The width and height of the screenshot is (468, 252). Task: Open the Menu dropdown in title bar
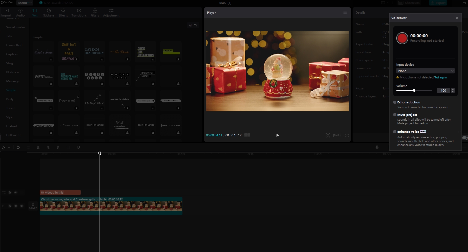(25, 3)
